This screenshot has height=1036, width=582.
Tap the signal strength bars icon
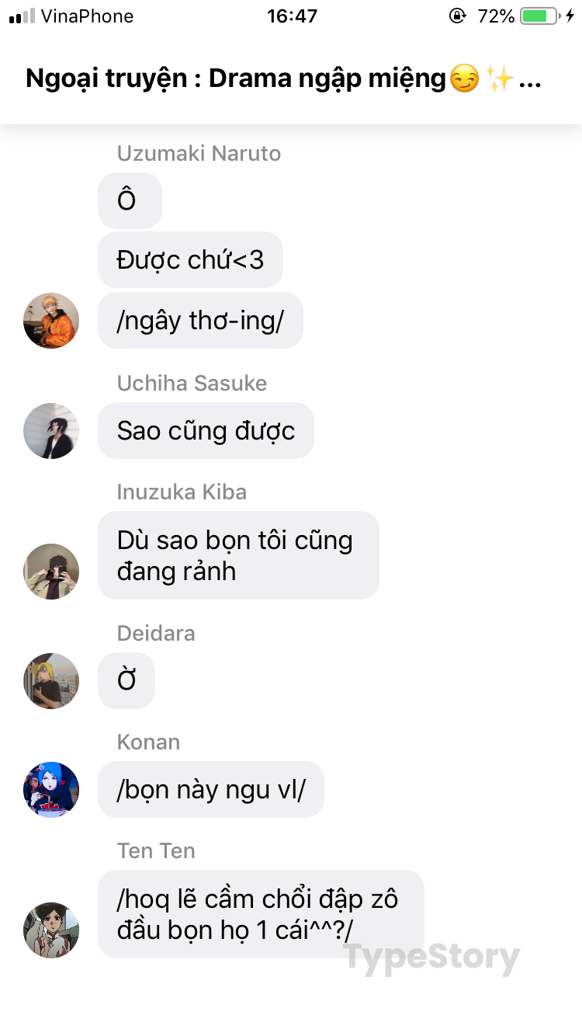coord(22,16)
